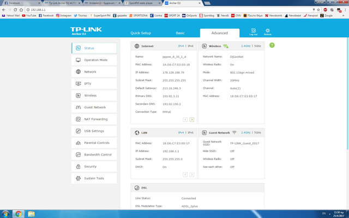Click the TP-LINK Archer D2 logo
This screenshot has width=349, height=218.
click(x=86, y=31)
